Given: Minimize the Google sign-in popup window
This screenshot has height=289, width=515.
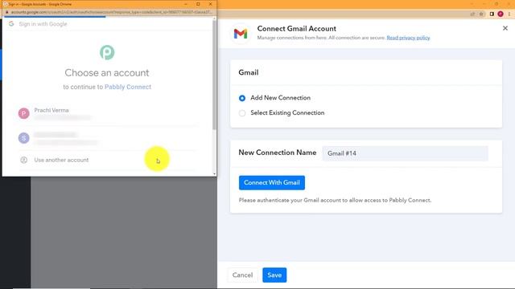Looking at the screenshot, I should 186,4.
